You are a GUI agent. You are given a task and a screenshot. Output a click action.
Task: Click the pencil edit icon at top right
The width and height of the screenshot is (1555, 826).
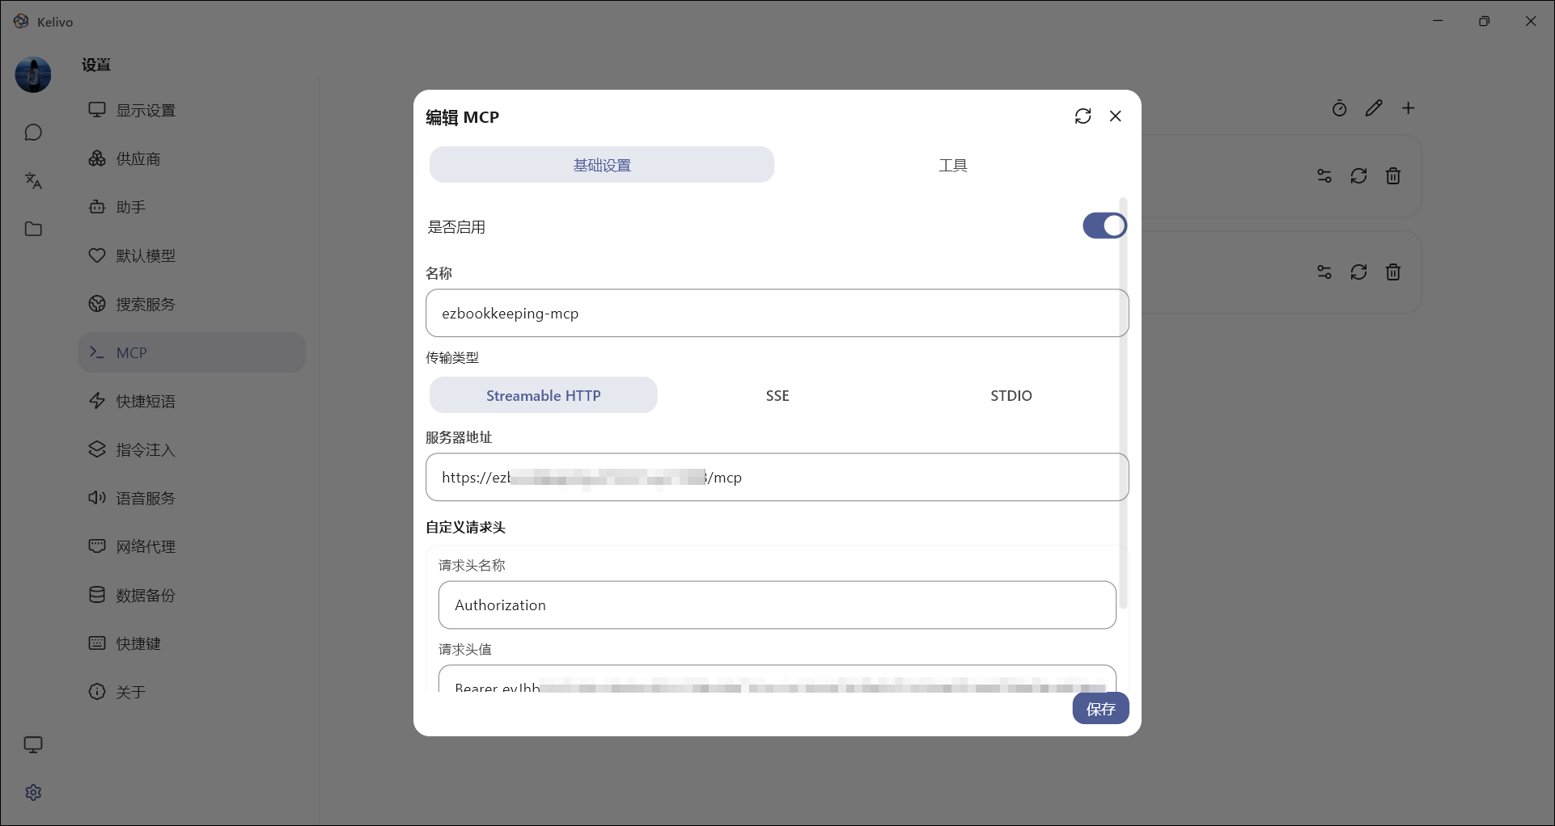click(1374, 108)
